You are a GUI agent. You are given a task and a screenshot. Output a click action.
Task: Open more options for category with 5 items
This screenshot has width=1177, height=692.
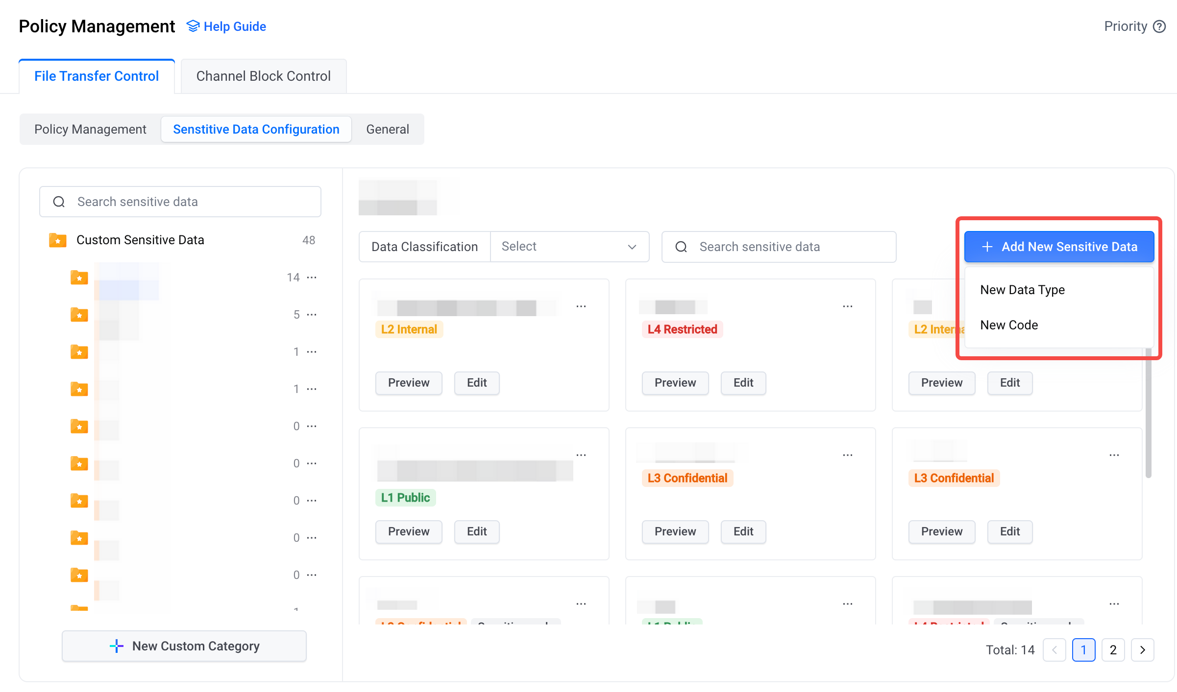tap(312, 315)
